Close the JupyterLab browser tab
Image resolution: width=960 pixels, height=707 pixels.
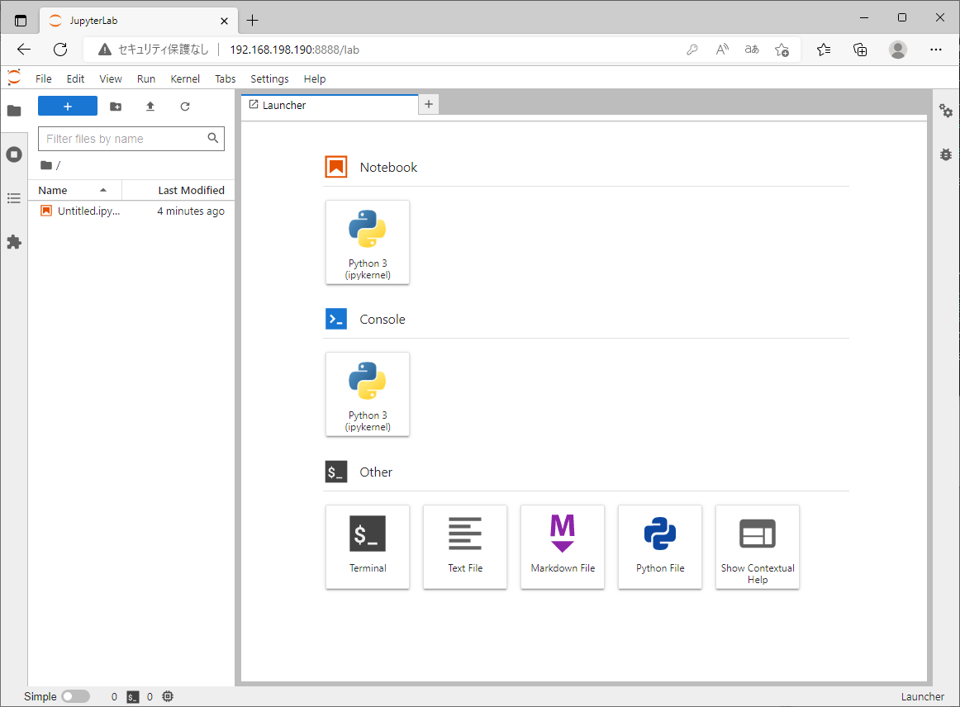(x=224, y=21)
